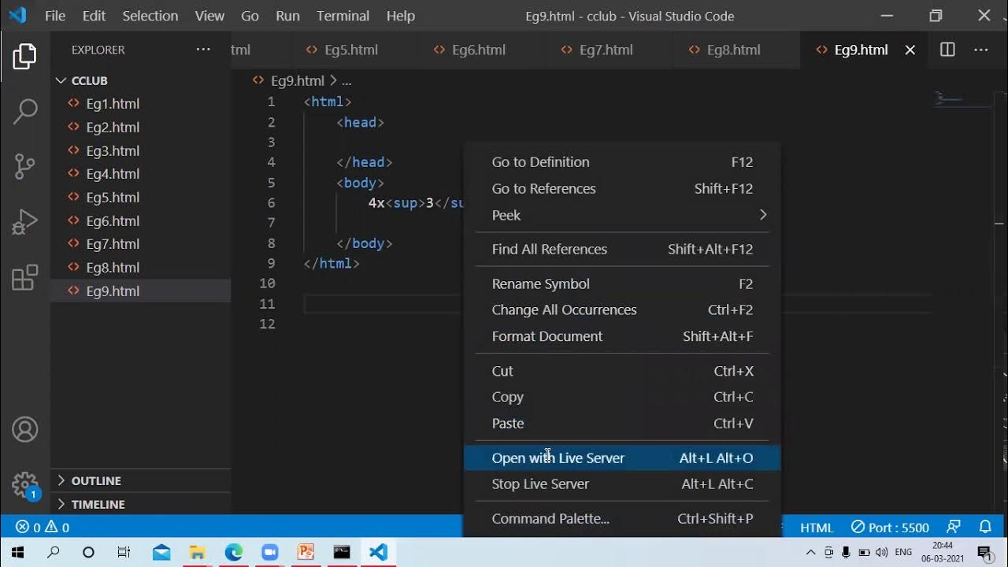Viewport: 1008px width, 567px height.
Task: Open the Explorer view in activity bar
Action: tap(24, 57)
